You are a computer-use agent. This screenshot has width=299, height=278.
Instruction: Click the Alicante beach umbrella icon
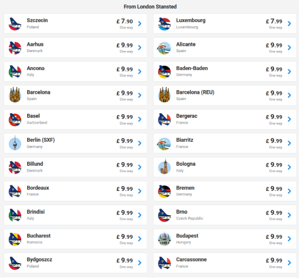tap(164, 48)
